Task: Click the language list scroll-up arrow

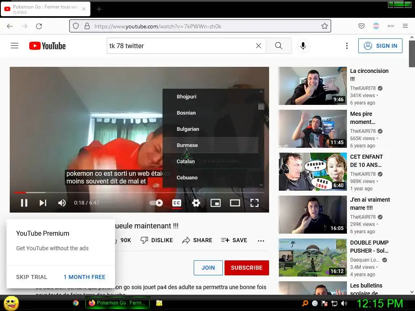Action: tap(261, 92)
